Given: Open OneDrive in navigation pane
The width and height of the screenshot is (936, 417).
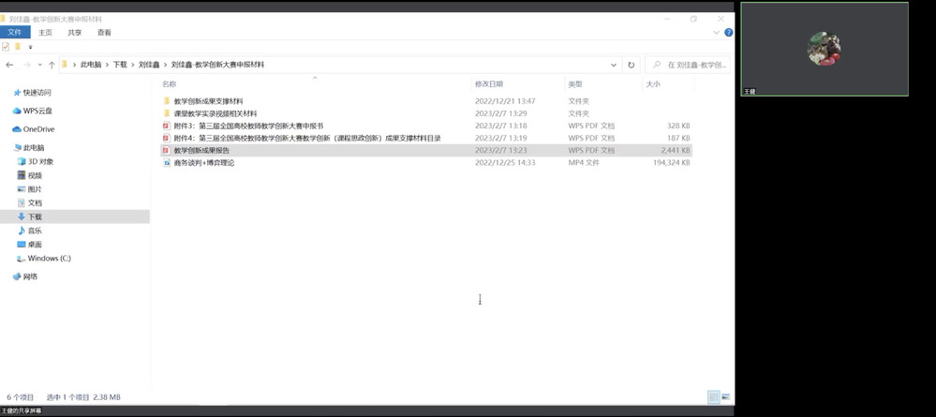Looking at the screenshot, I should [38, 129].
